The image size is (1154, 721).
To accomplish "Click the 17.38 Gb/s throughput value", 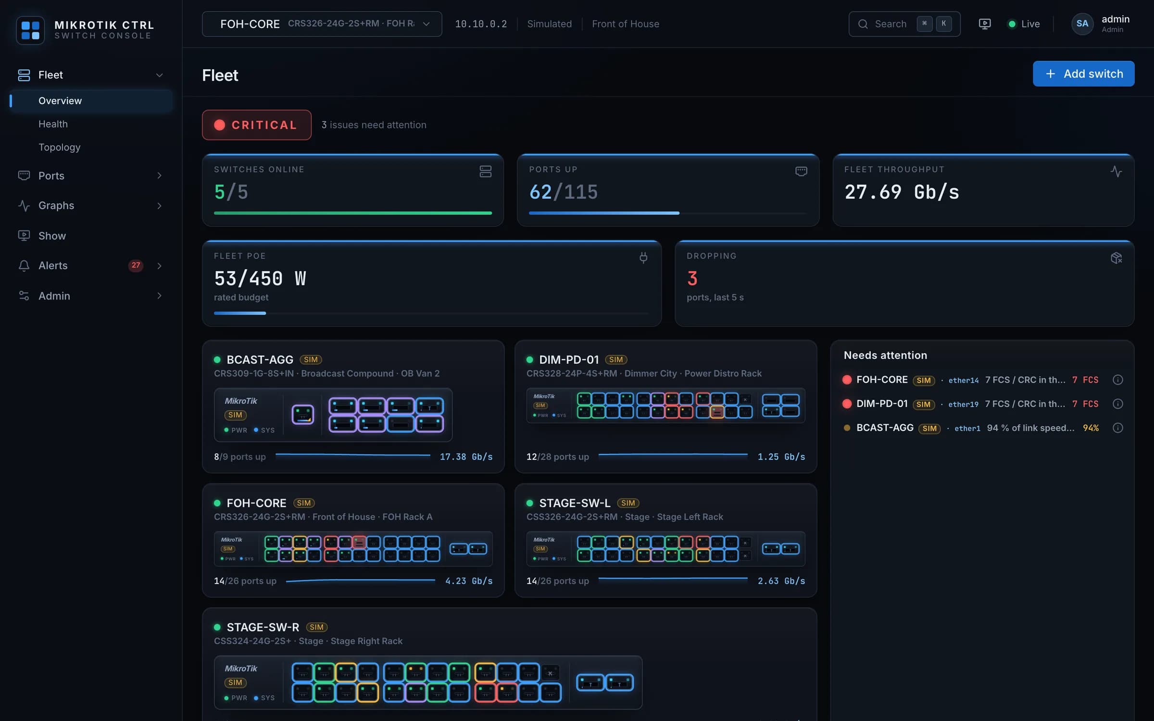I will 466,457.
